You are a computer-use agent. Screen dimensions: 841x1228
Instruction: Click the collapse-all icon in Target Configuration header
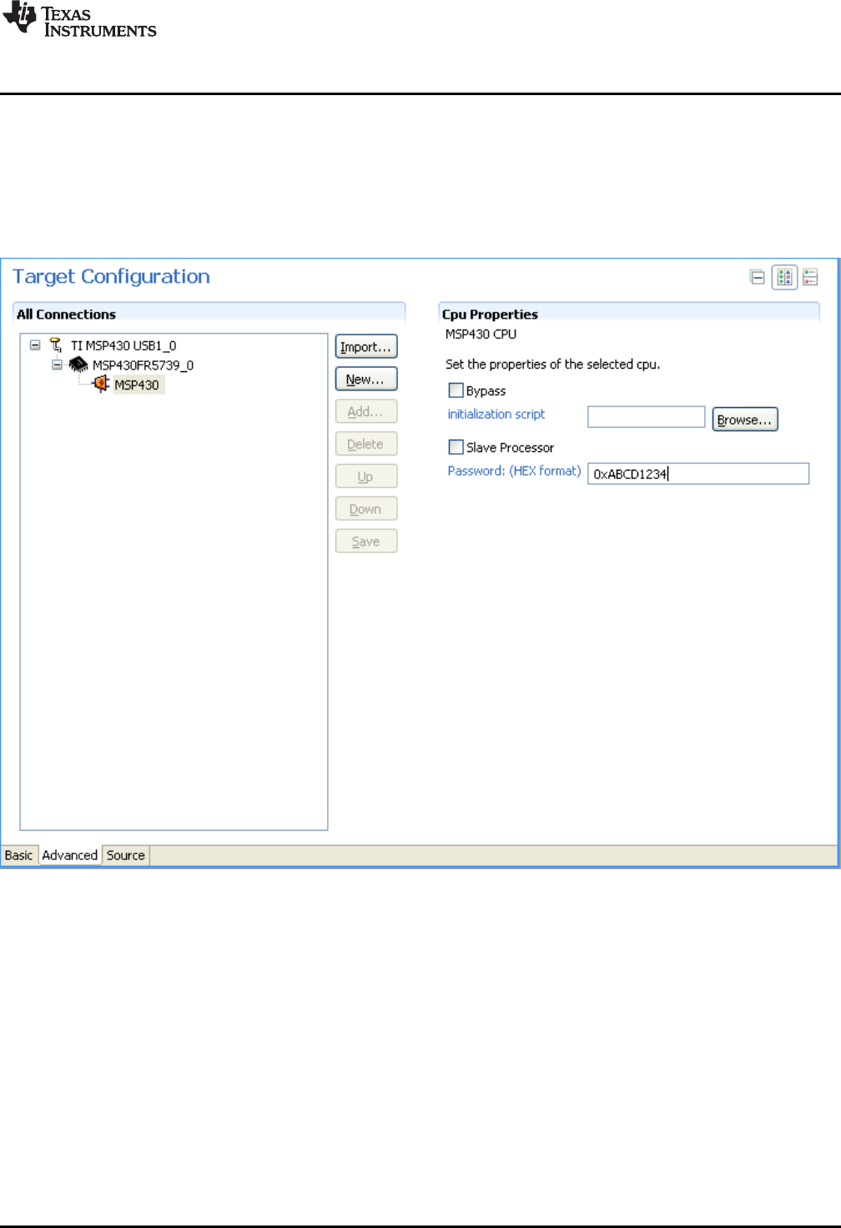758,277
